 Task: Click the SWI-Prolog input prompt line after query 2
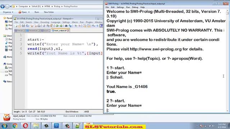coord(108,110)
